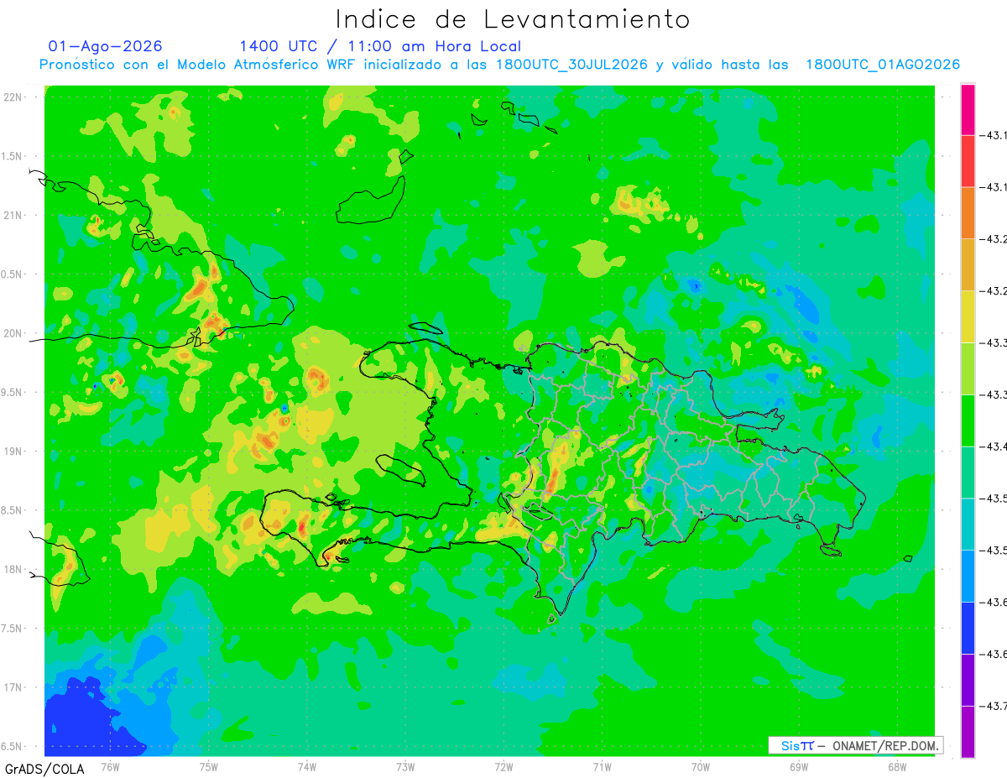Click the yellow swatch in the color bar

point(968,316)
